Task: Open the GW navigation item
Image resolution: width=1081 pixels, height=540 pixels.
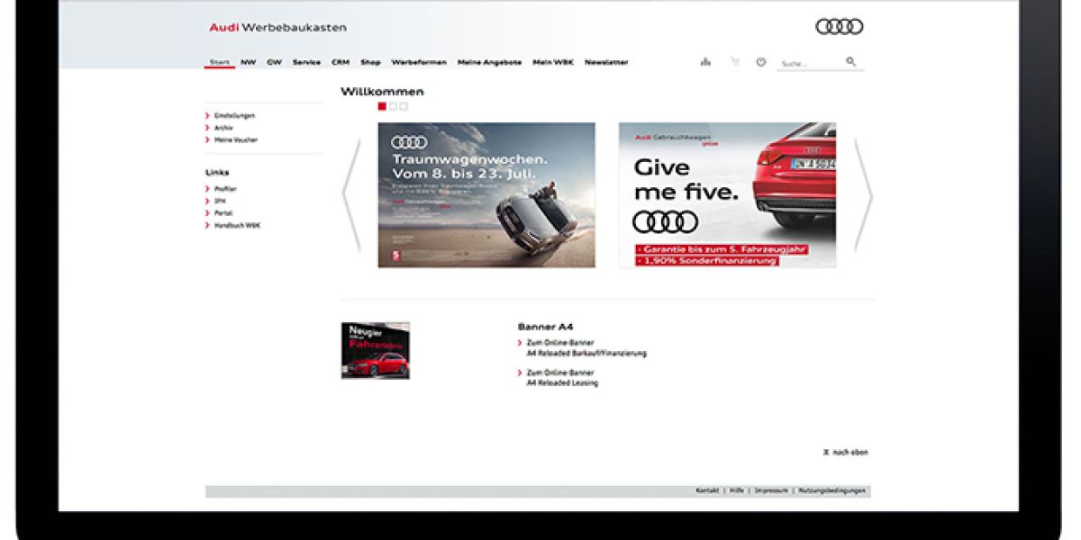Action: click(x=274, y=63)
